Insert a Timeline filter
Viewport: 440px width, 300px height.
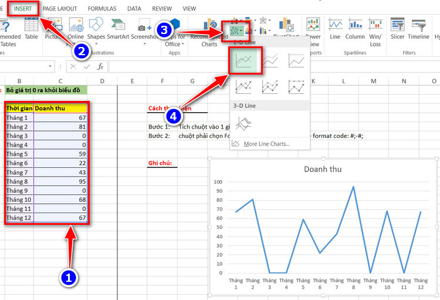pyautogui.click(x=418, y=29)
